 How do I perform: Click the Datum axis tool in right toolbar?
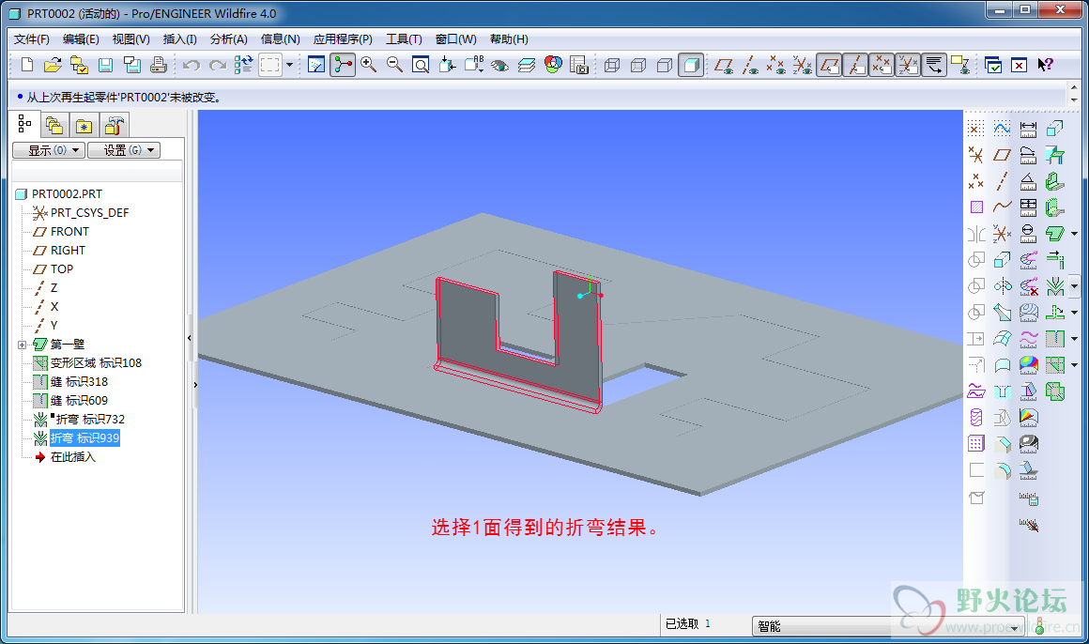1003,180
